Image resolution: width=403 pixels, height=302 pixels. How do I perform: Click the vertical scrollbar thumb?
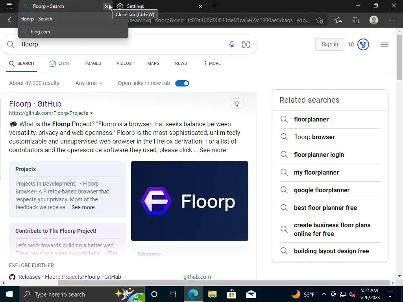[399, 57]
